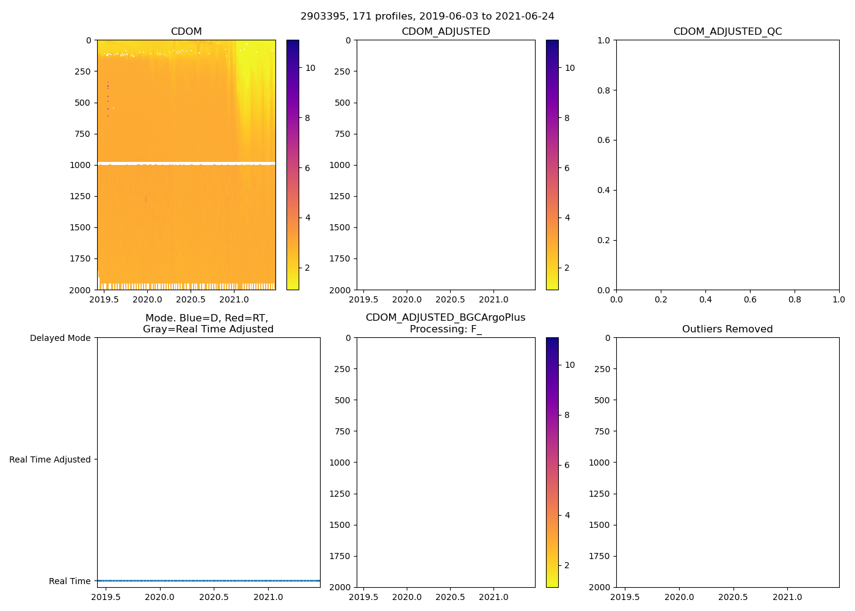
Task: Click inside the empty CDOM_ADJUSTED_QC plot area
Action: point(727,165)
